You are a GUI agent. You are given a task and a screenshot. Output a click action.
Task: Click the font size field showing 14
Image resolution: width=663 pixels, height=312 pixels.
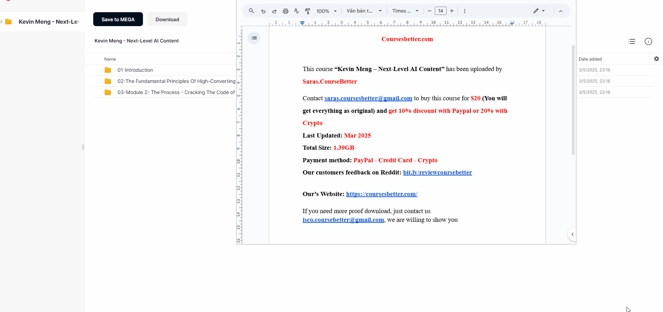441,11
